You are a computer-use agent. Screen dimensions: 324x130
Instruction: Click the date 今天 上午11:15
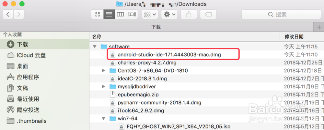pyautogui.click(x=301, y=47)
